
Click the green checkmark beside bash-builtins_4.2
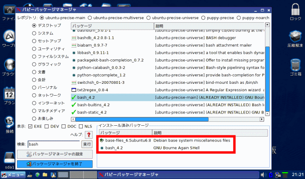[x=74, y=105]
